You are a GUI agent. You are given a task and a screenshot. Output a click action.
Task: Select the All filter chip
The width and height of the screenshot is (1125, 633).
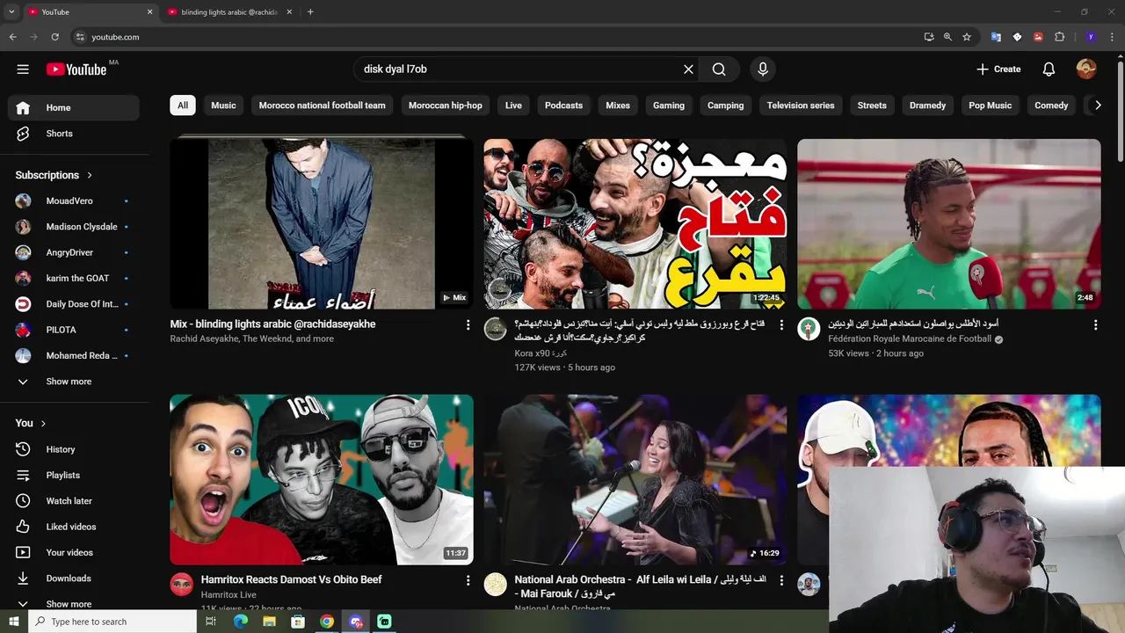[x=183, y=105]
